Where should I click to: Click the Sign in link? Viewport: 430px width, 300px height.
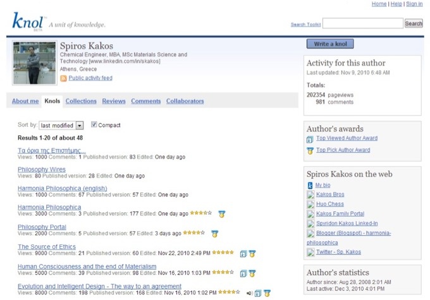414,4
